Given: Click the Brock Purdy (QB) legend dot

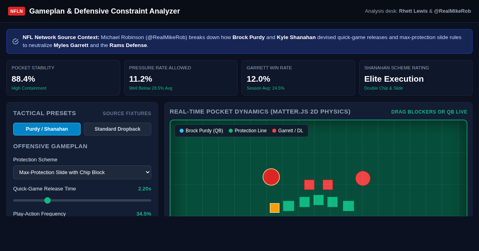Looking at the screenshot, I should [182, 131].
